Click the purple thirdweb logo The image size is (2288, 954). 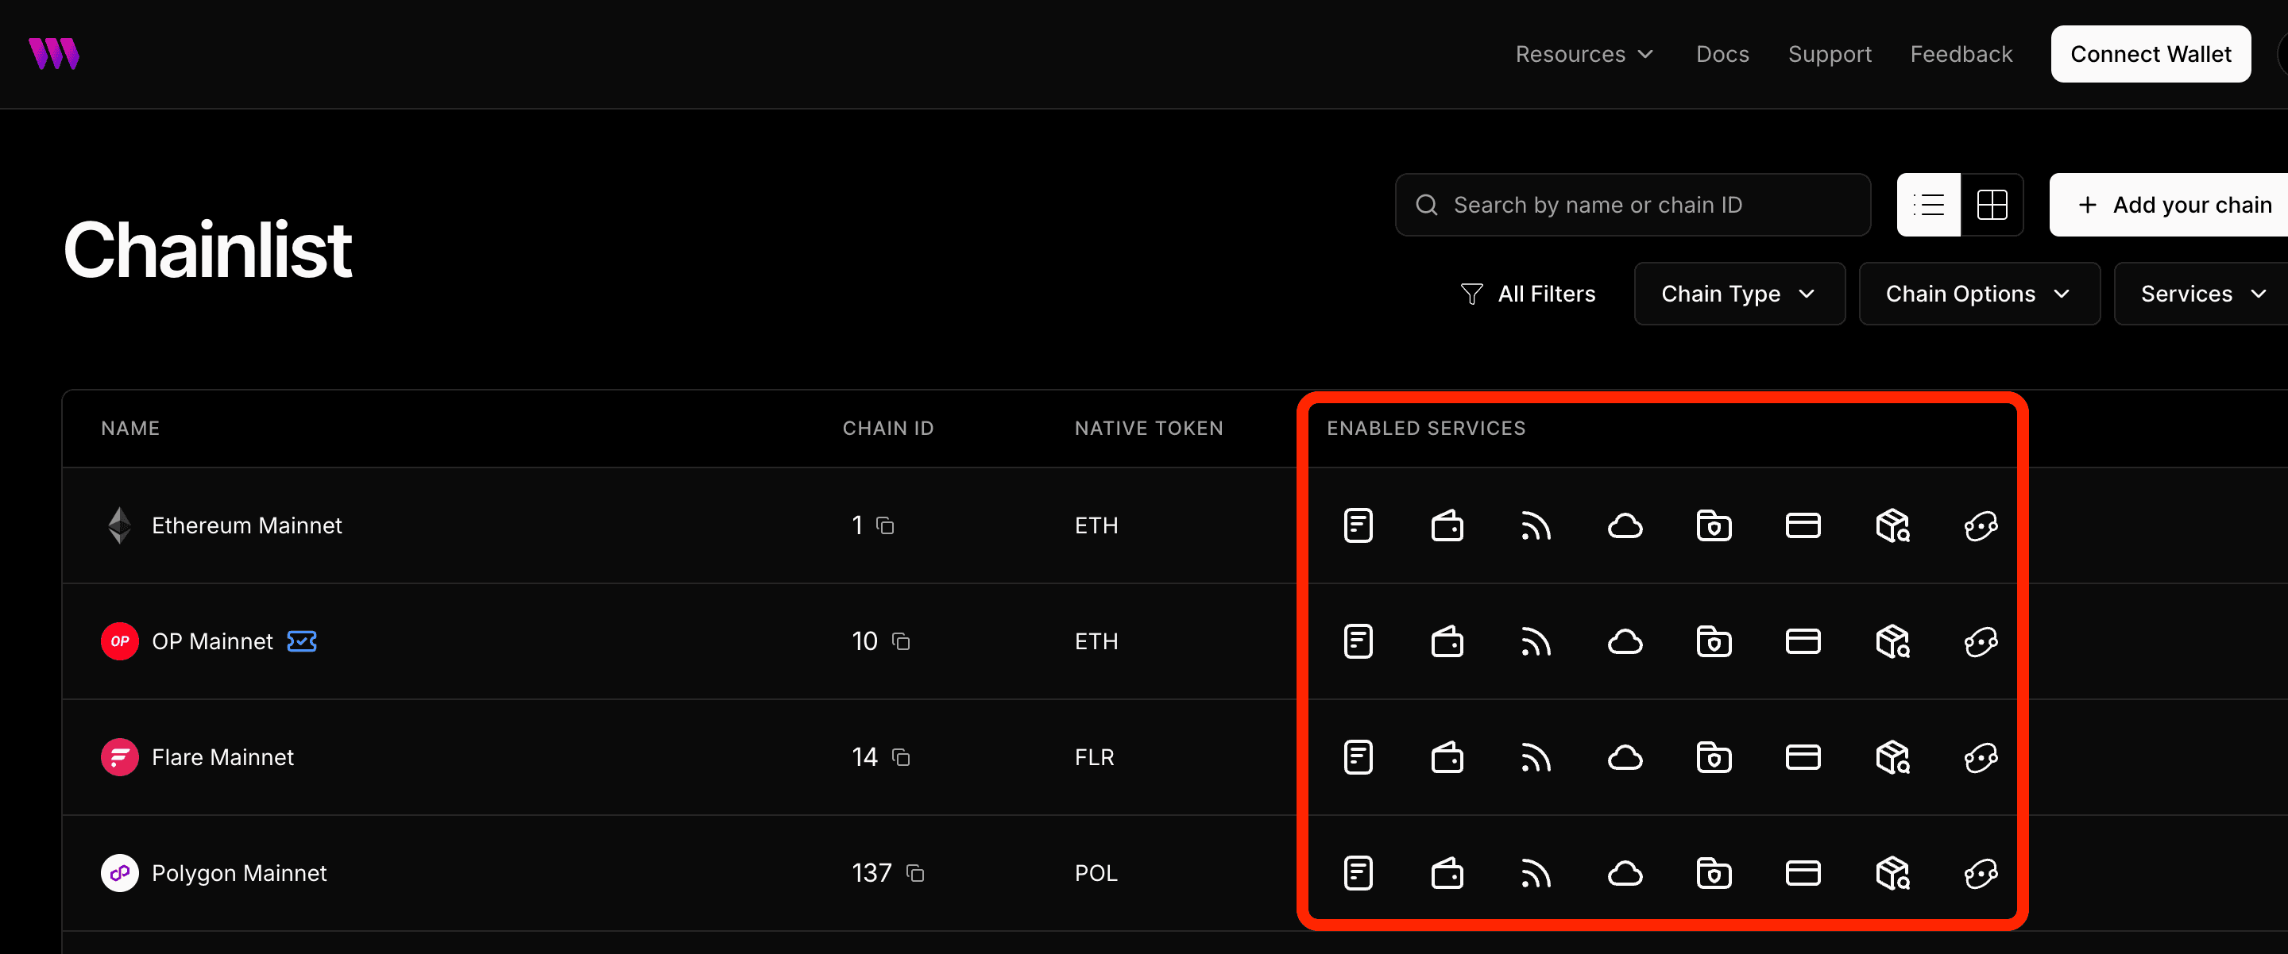54,54
